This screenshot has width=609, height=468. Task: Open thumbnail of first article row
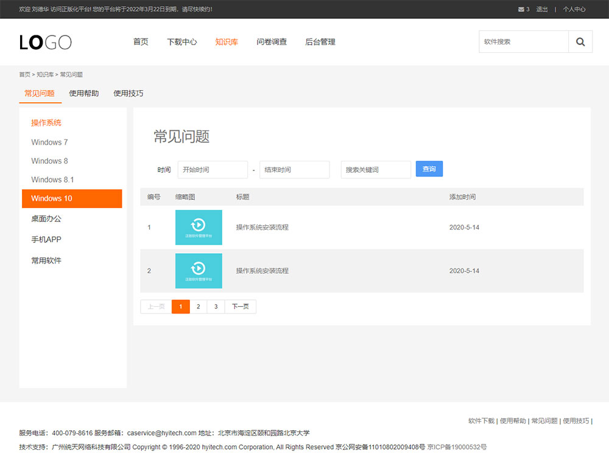199,228
